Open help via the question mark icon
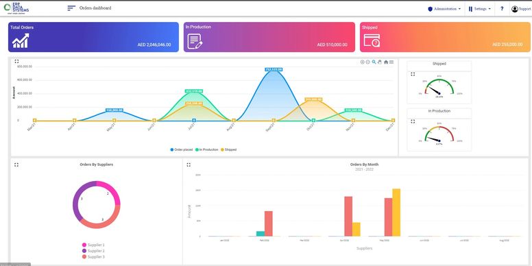This screenshot has height=266, width=532. (502, 9)
